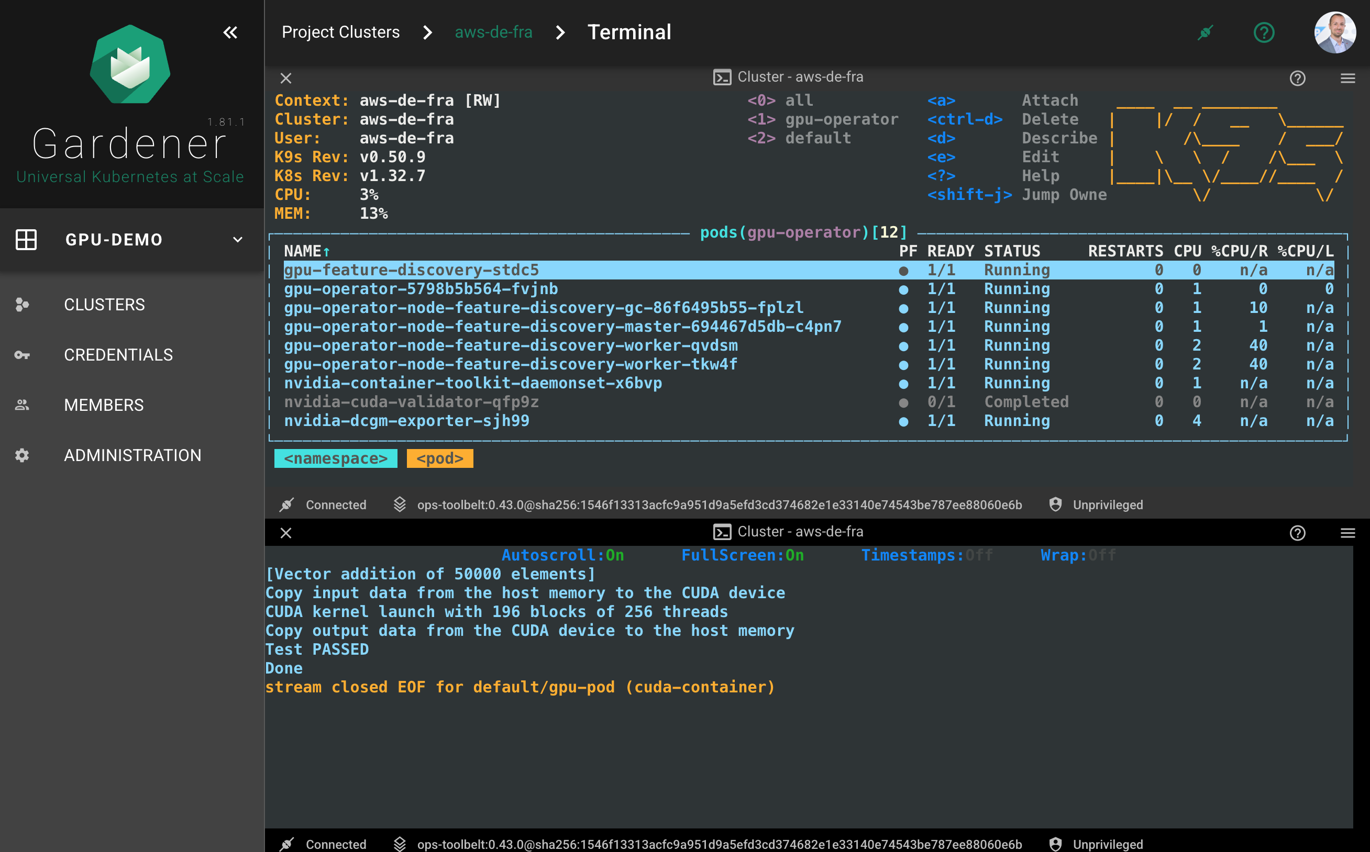Select pod node-feature-discovery-gc-86f6495b55-fplzl
1370x852 pixels.
click(809, 308)
